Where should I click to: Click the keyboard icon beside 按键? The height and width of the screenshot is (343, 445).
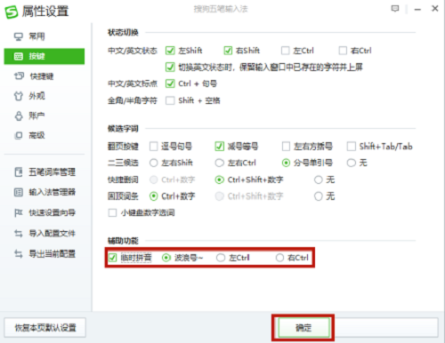(19, 56)
